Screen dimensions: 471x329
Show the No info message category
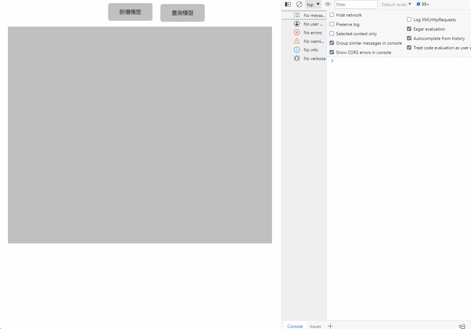pos(311,50)
